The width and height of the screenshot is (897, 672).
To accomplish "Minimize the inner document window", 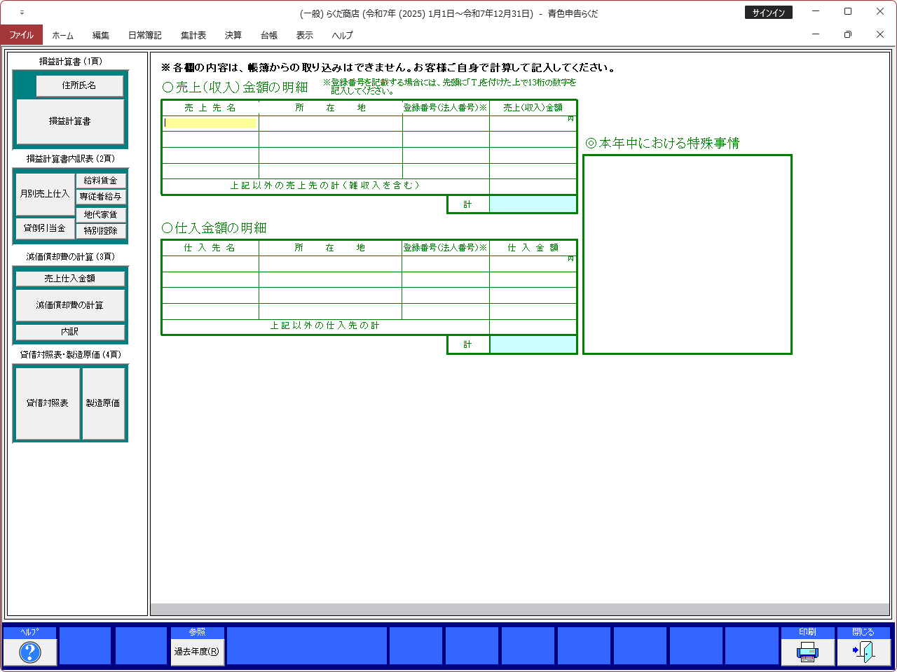I will click(x=816, y=34).
